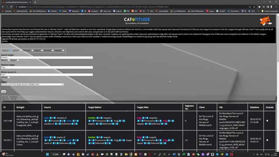This screenshot has height=157, width=279.
Task: Click ID cell 1613311
Action: coord(8,140)
